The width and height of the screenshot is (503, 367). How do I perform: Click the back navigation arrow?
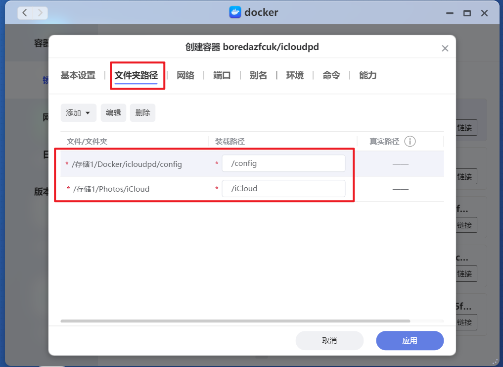click(x=24, y=13)
